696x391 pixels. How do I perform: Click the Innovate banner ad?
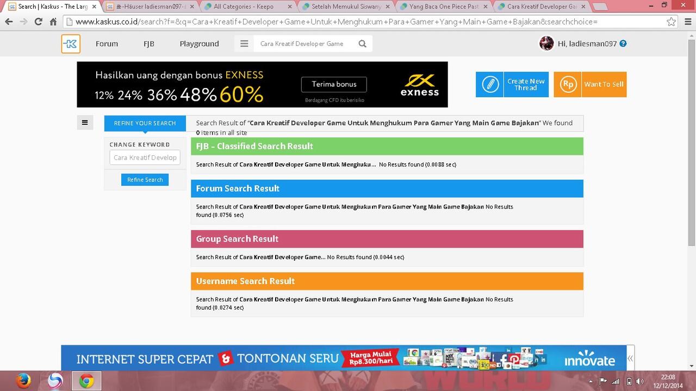pyautogui.click(x=344, y=358)
